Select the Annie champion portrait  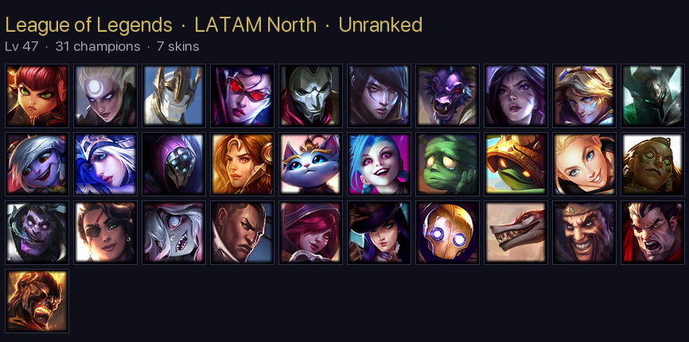pos(37,95)
